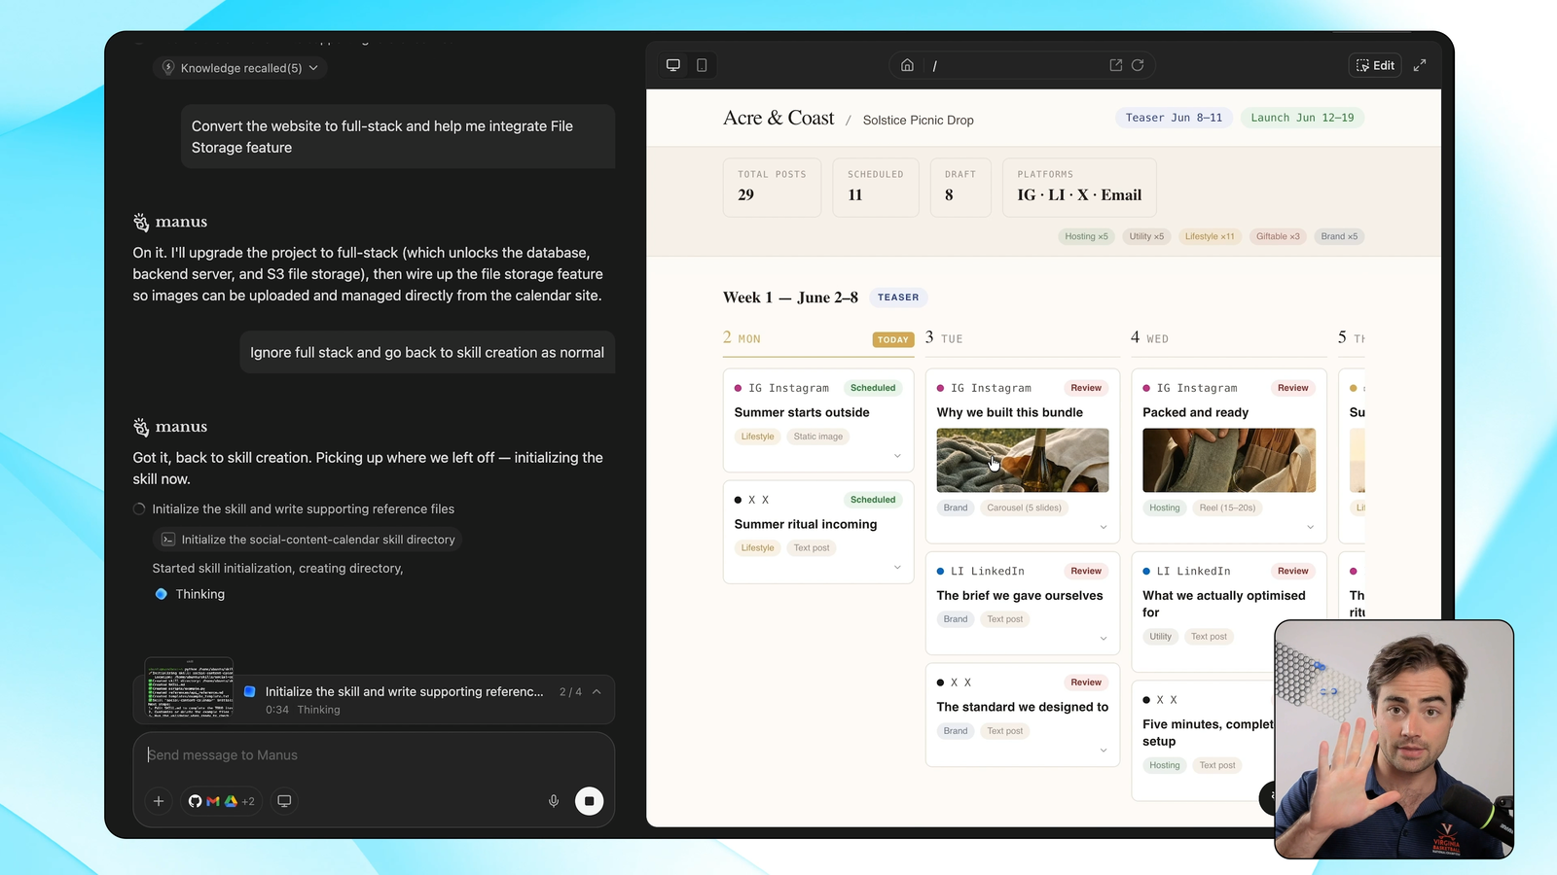The height and width of the screenshot is (875, 1557).
Task: Click Solstice Picnic Drop breadcrumb
Action: coord(918,121)
